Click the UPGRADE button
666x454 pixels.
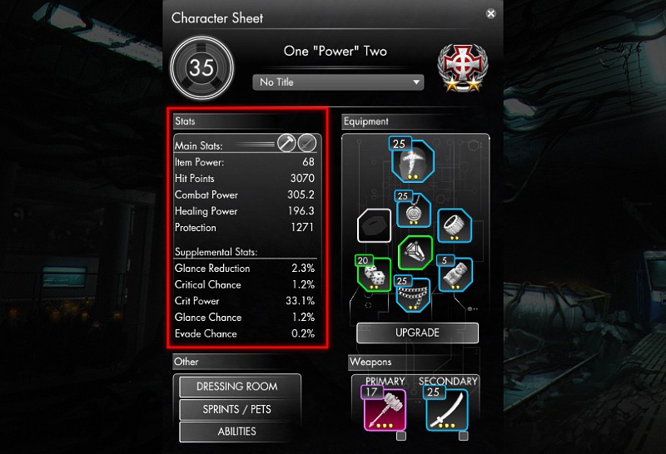pyautogui.click(x=418, y=333)
